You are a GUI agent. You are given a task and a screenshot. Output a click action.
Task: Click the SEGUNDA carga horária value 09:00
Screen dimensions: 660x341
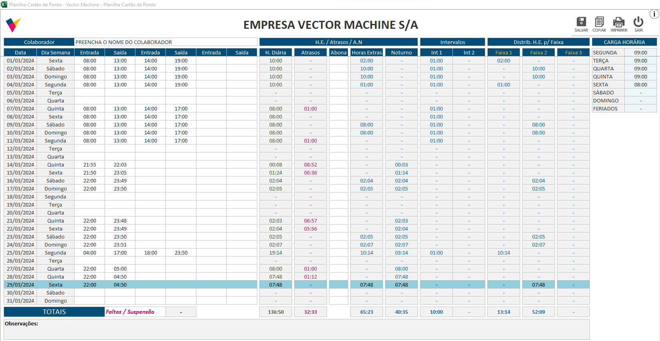point(640,52)
